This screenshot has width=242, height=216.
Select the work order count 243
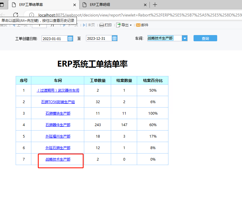pos(98,125)
